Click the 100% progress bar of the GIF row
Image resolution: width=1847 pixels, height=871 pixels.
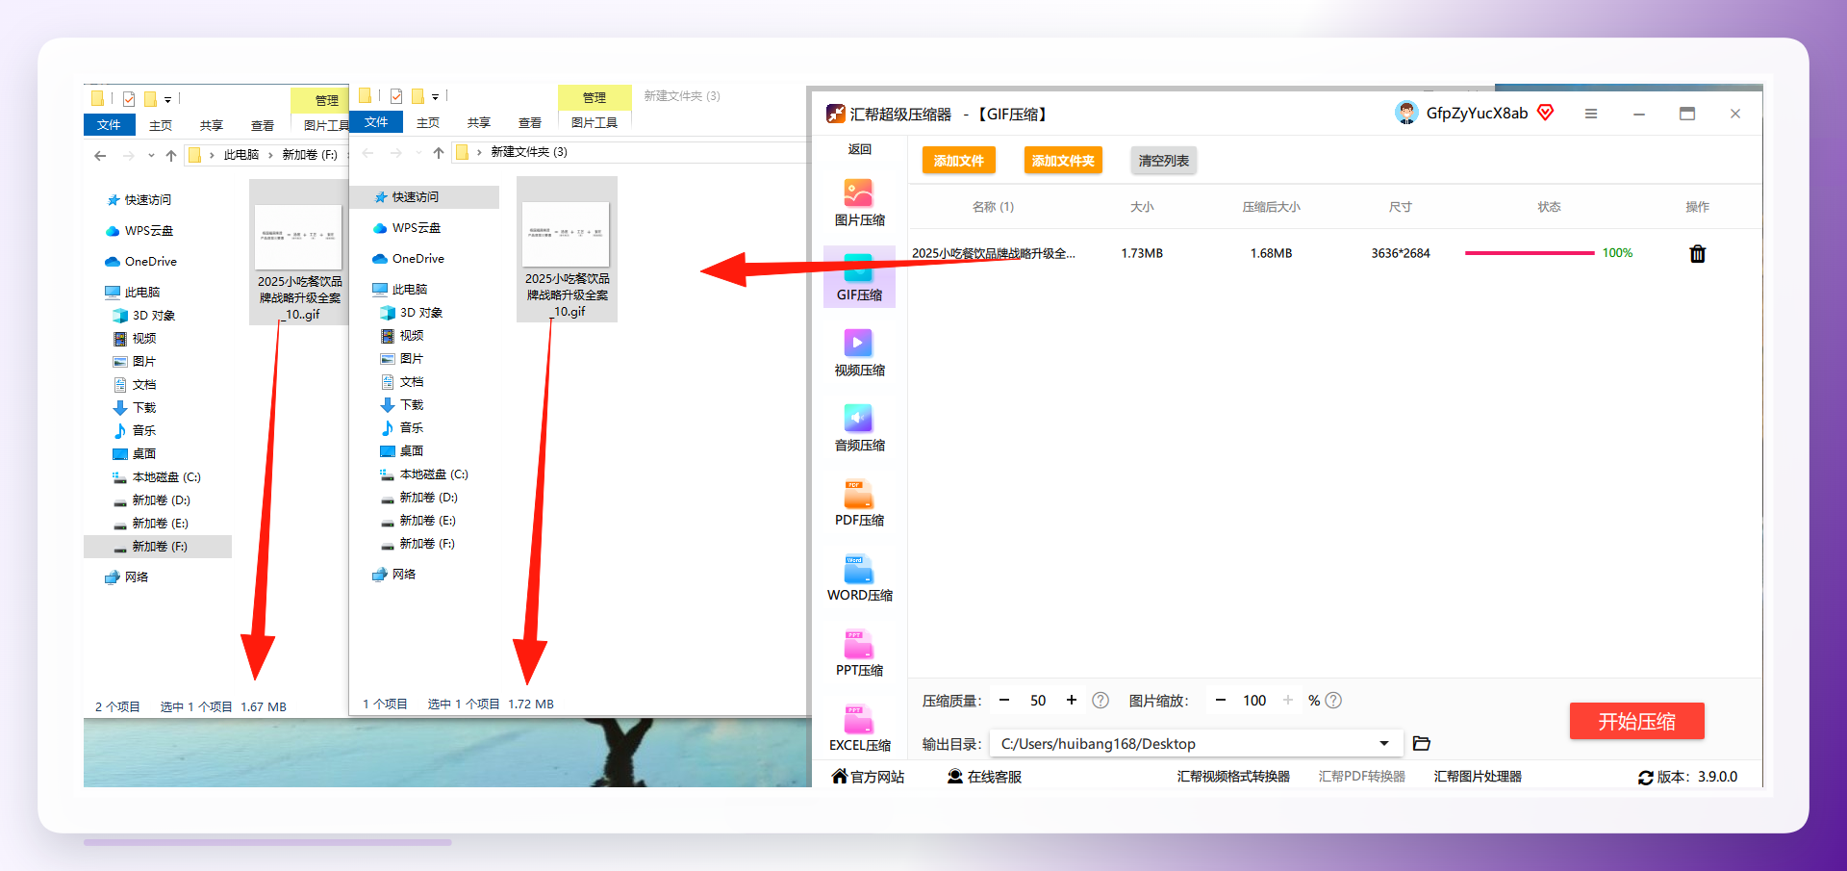[x=1530, y=253]
